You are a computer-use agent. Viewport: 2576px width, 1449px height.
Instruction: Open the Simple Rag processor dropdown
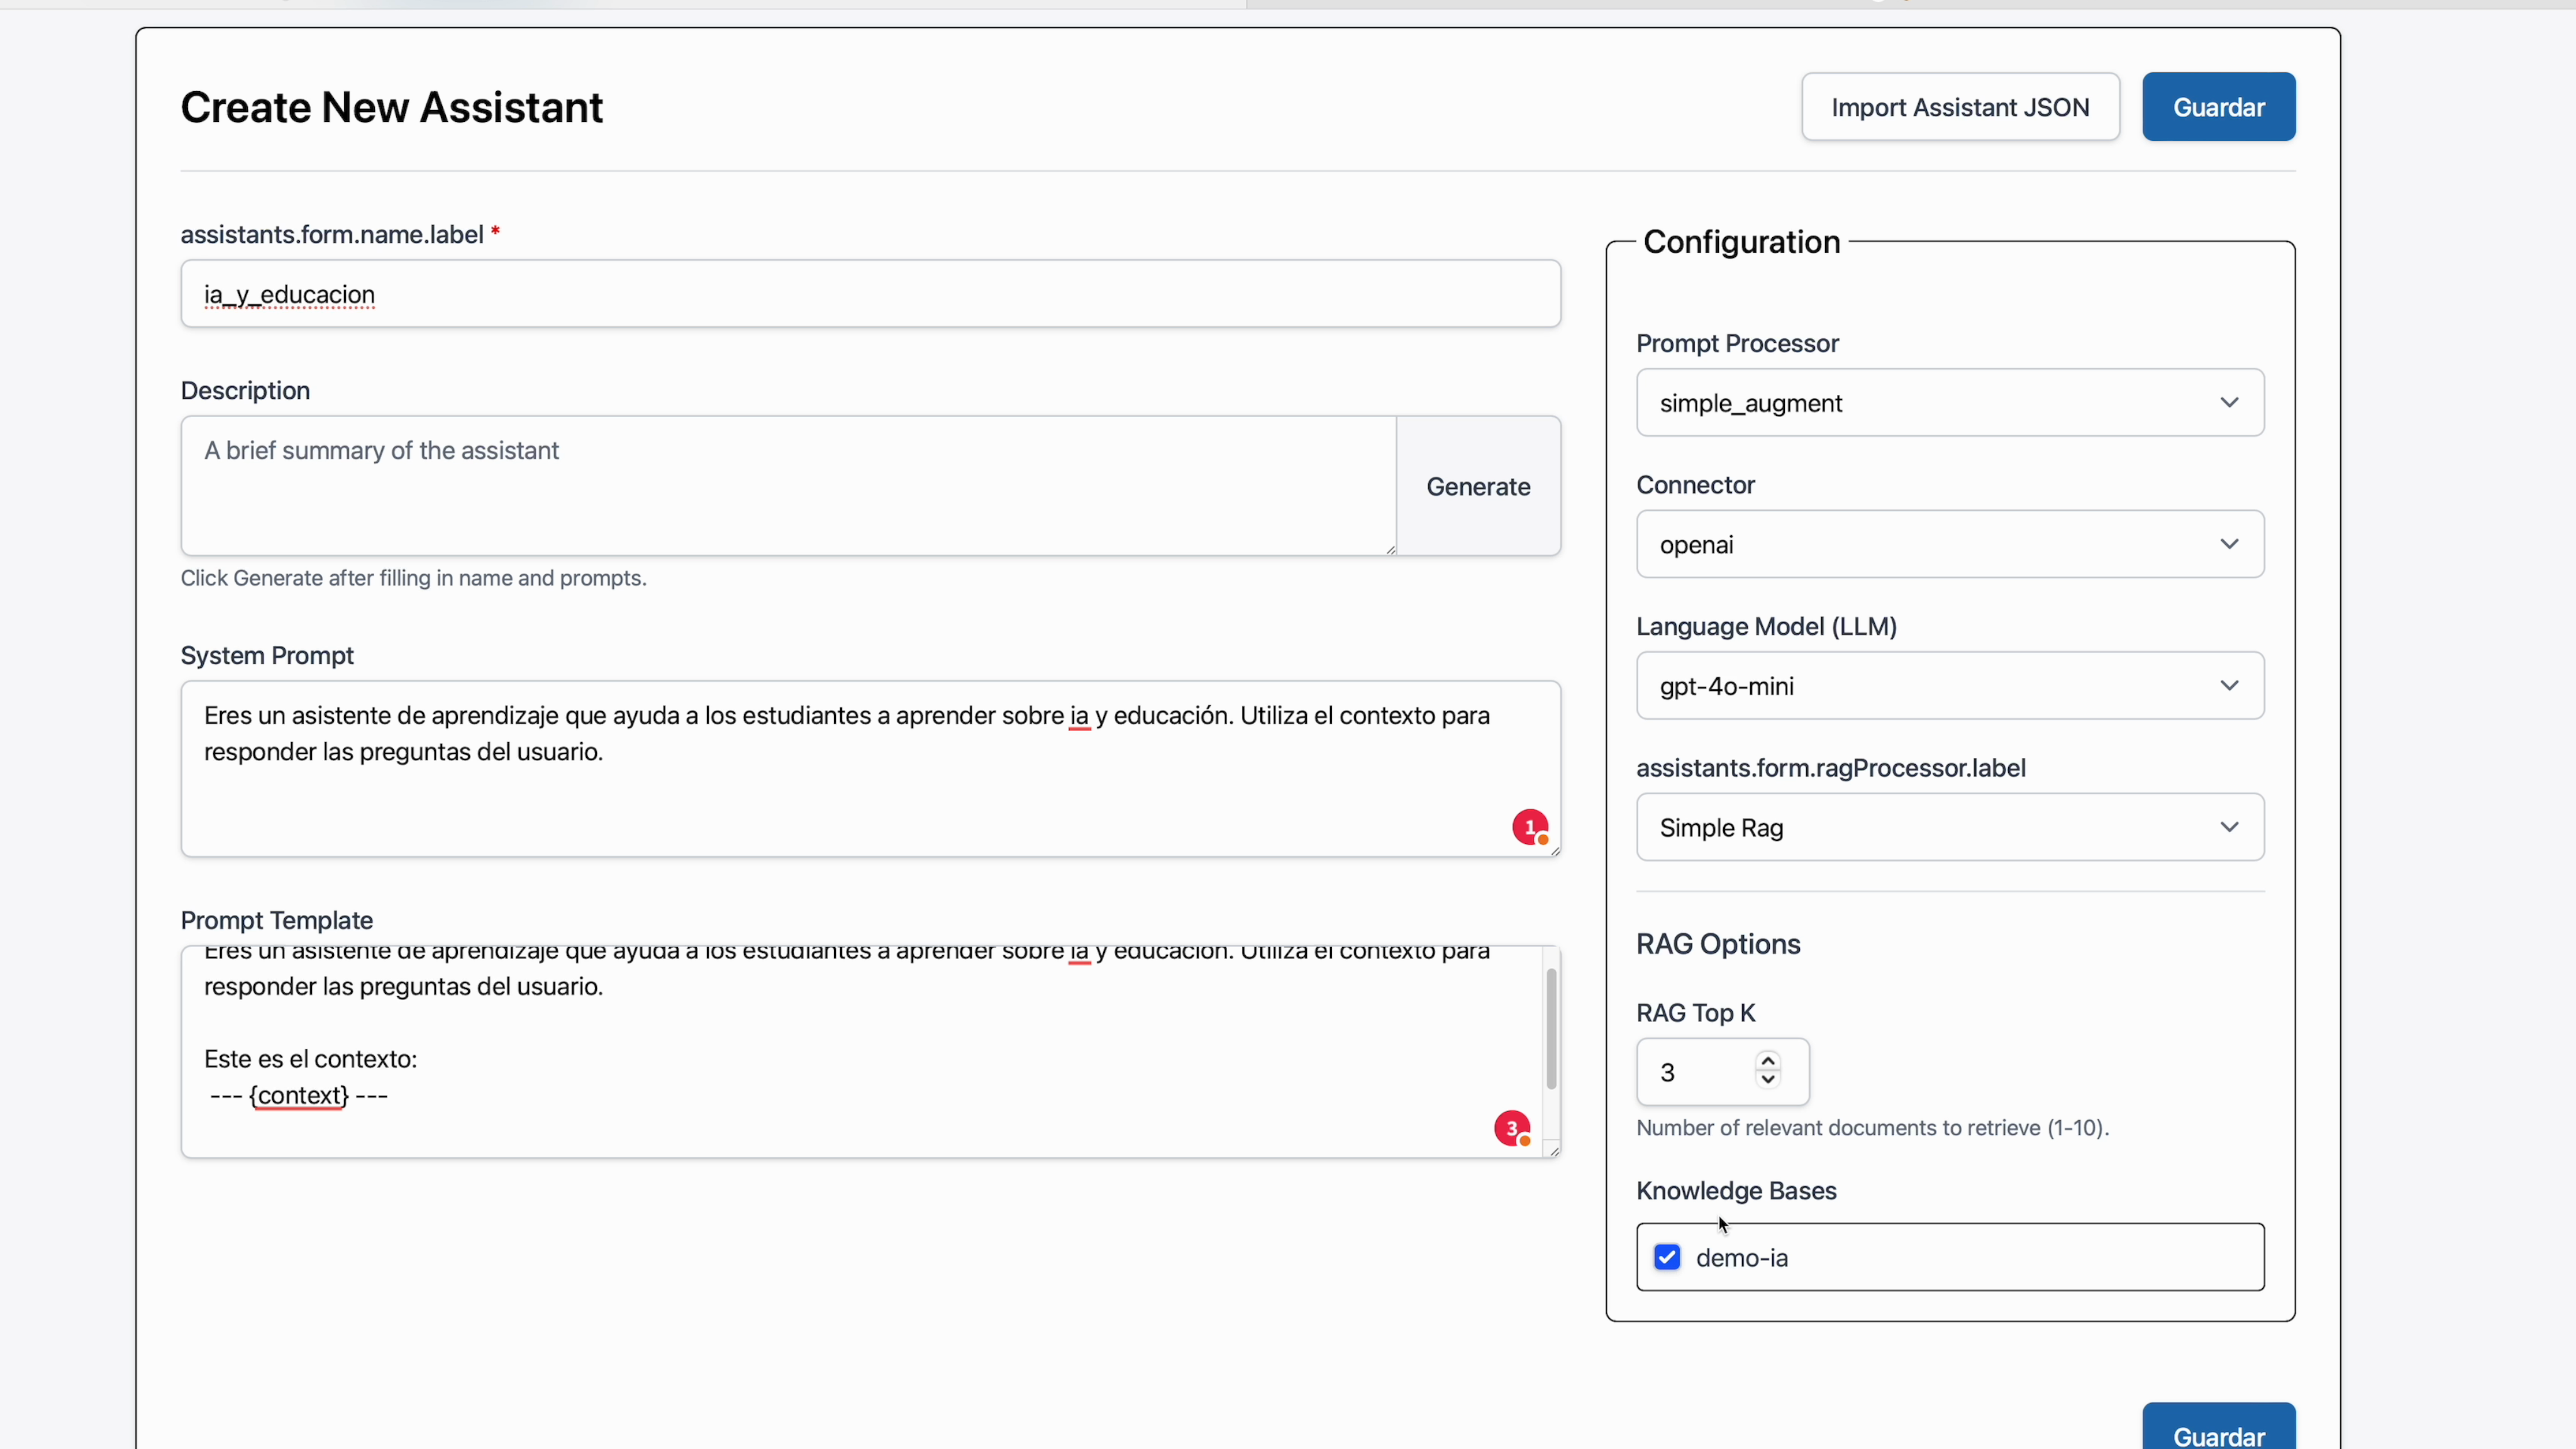pyautogui.click(x=1949, y=827)
